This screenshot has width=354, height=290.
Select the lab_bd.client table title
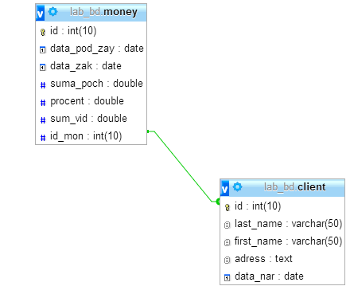pyautogui.click(x=294, y=187)
